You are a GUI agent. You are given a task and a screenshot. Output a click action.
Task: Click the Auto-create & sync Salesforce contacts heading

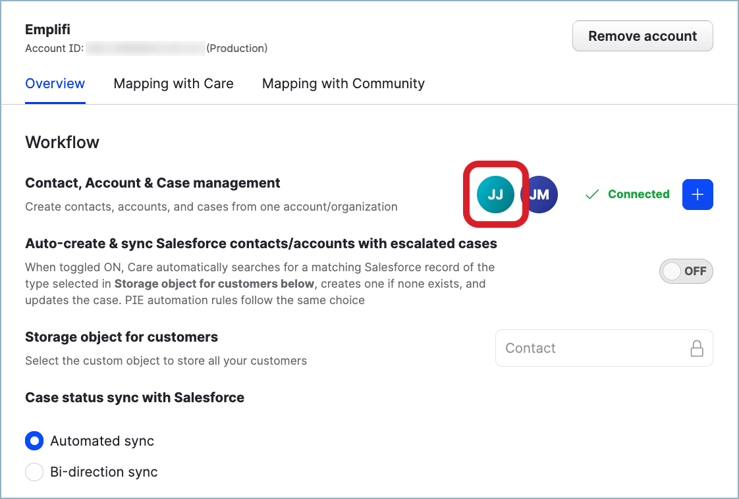point(261,244)
